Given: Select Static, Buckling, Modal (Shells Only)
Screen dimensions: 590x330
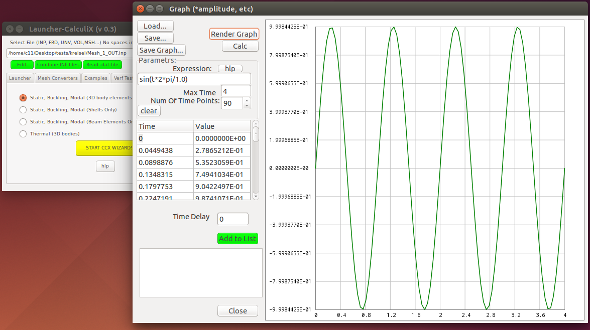Looking at the screenshot, I should coord(22,109).
